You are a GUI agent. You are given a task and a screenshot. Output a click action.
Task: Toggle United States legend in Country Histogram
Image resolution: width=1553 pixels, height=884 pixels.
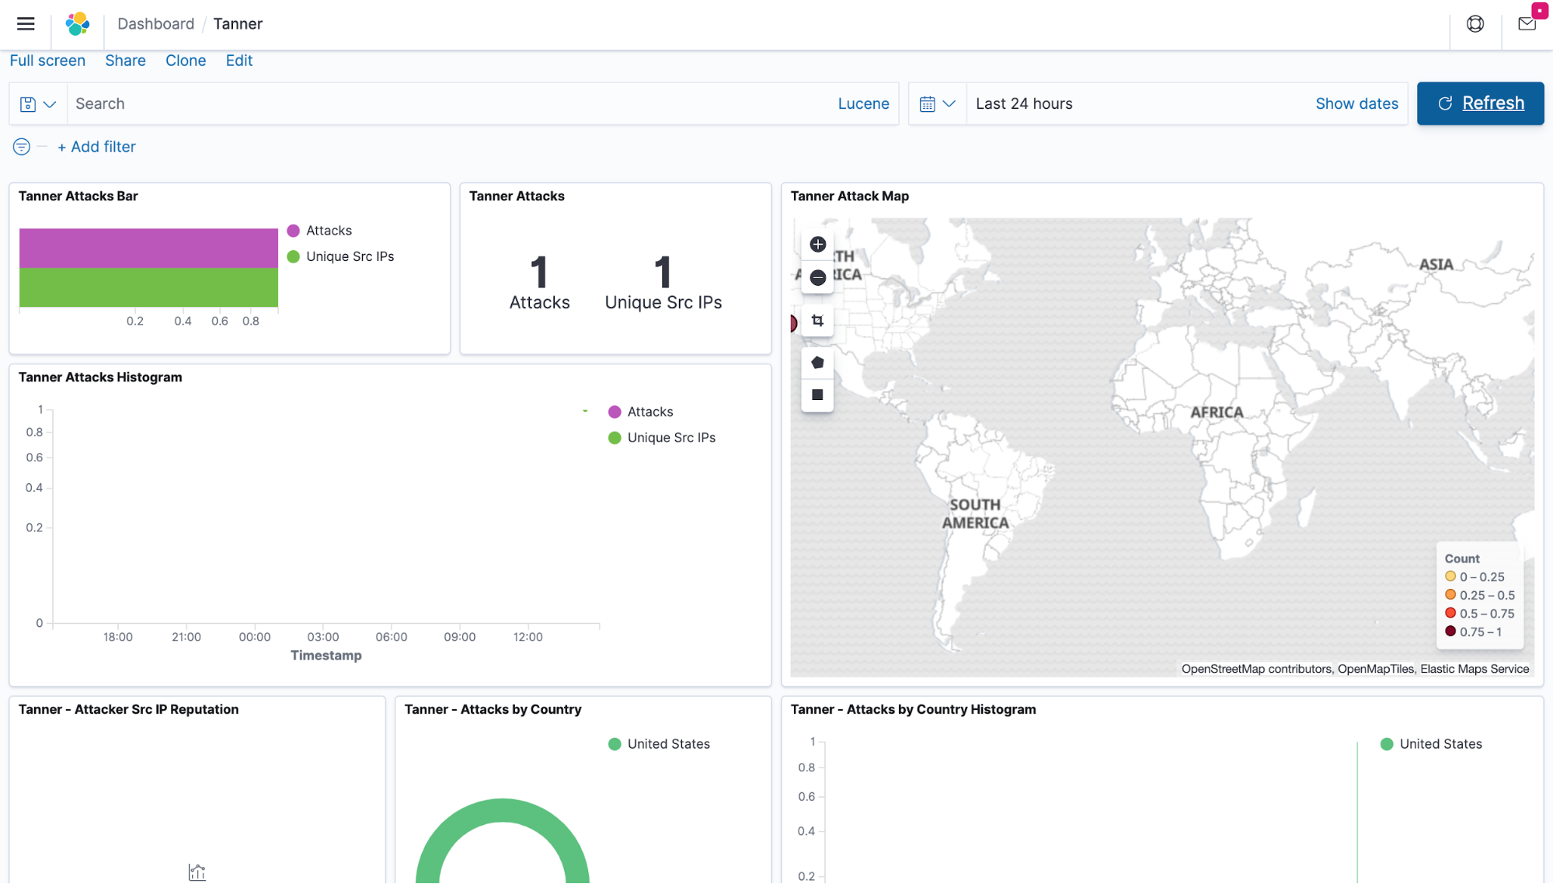tap(1431, 744)
